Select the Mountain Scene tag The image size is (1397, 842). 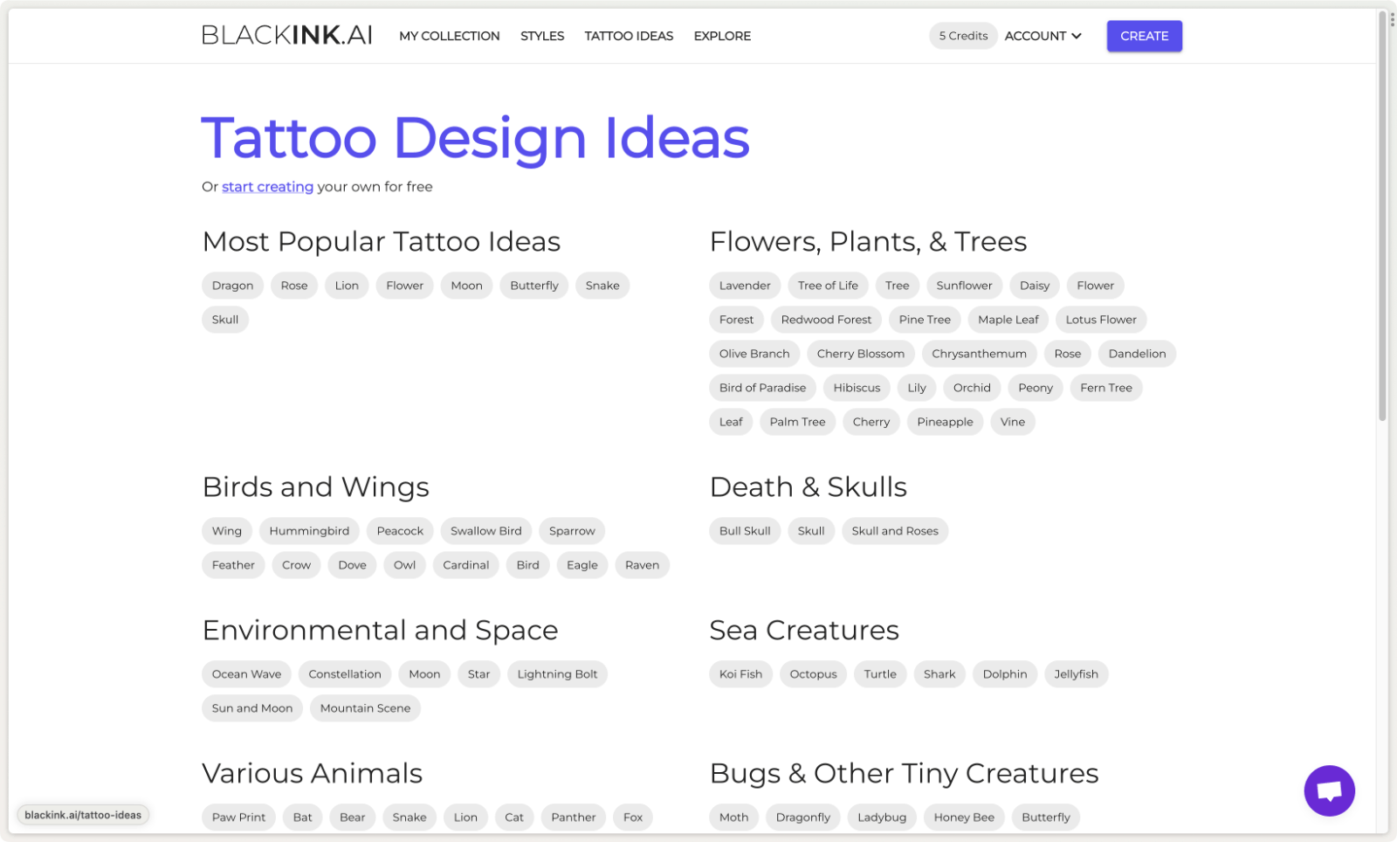pos(365,708)
